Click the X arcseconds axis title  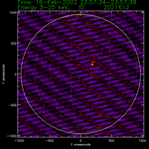(x=81, y=145)
